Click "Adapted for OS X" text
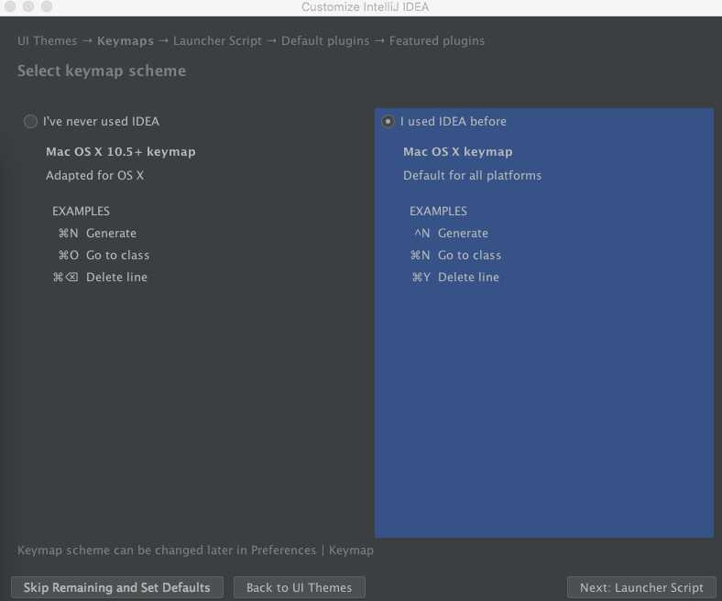This screenshot has width=722, height=601. tap(95, 176)
